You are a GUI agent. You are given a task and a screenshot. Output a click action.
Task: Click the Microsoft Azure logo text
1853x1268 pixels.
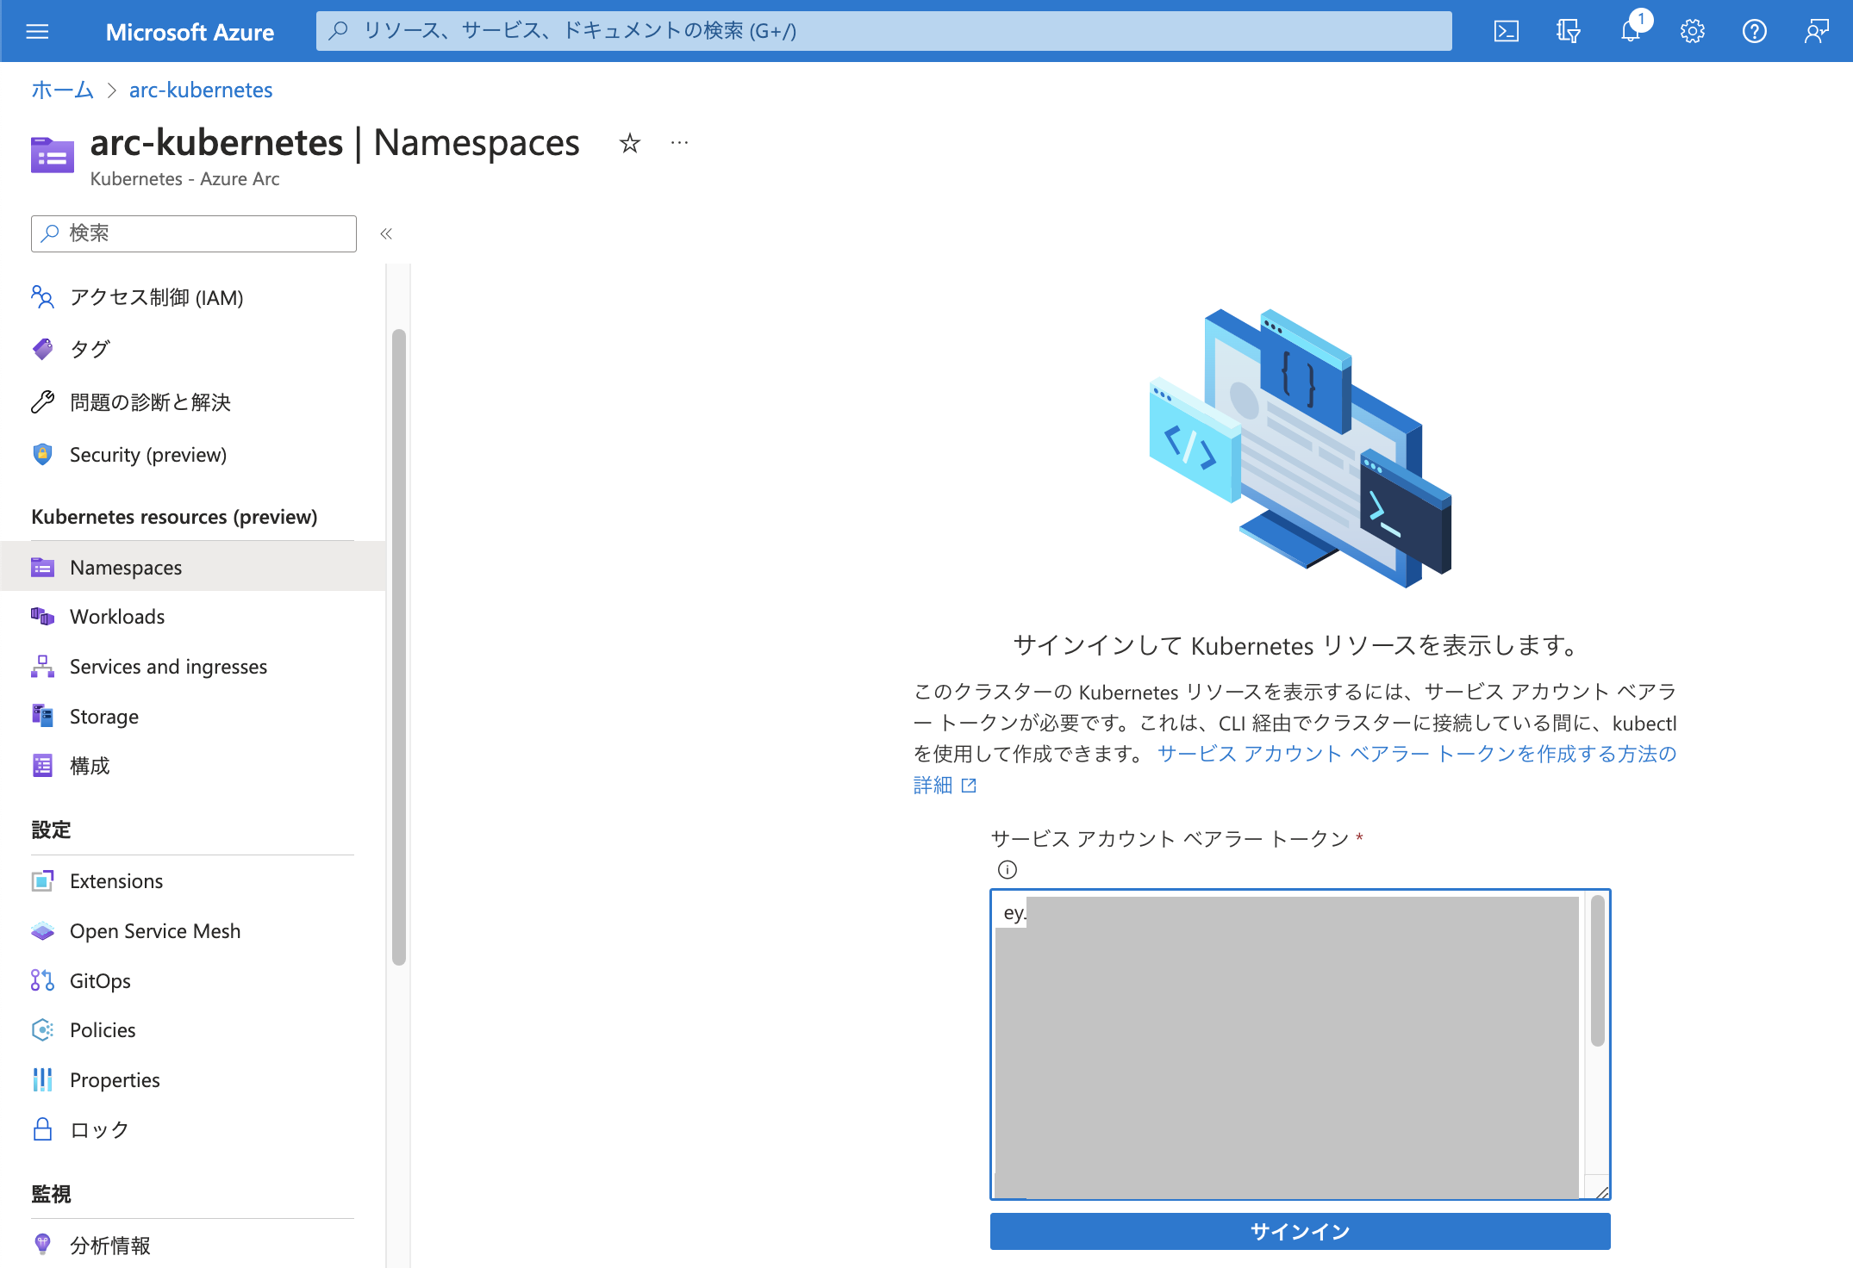(190, 32)
